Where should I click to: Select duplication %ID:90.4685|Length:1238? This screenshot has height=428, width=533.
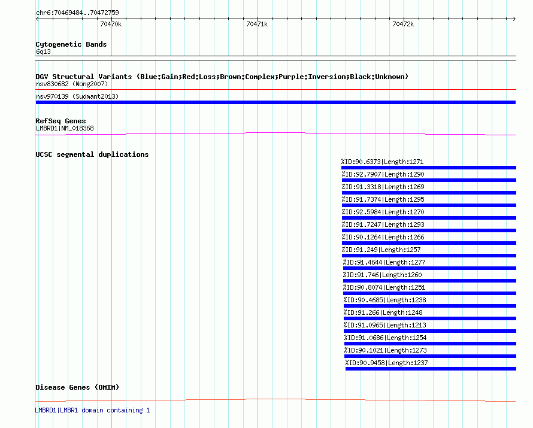click(385, 300)
